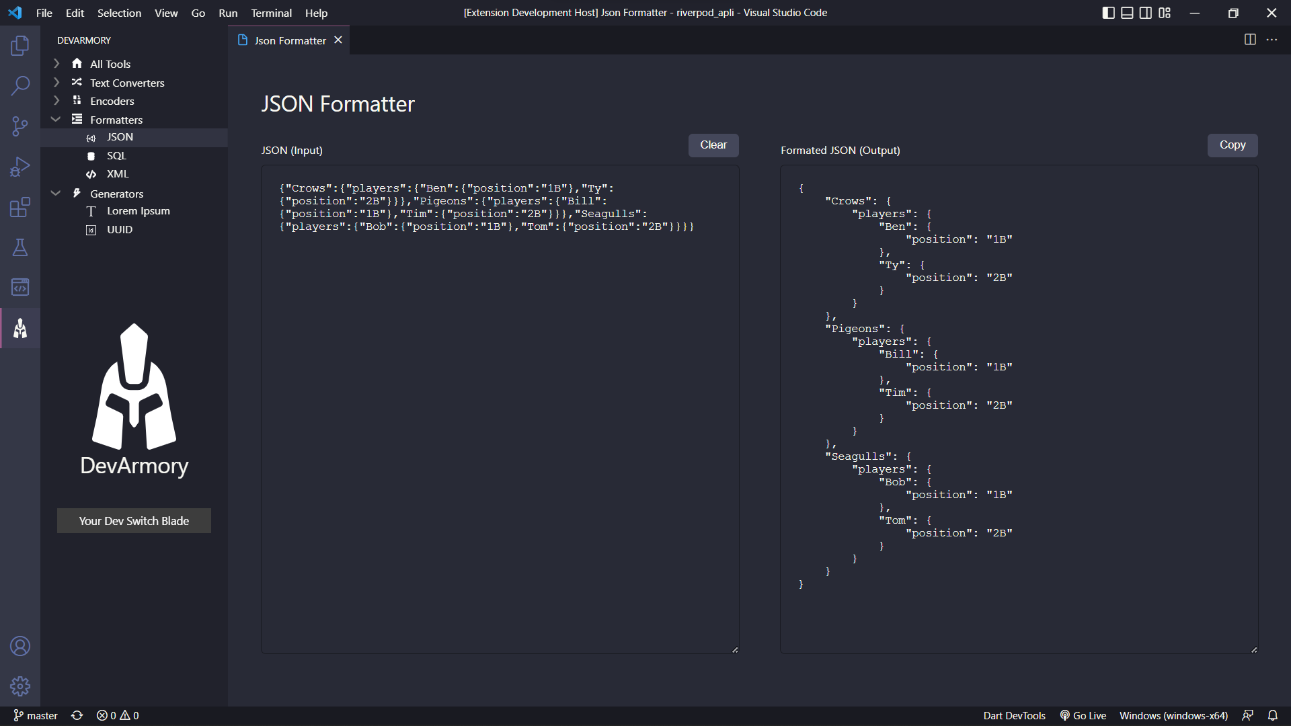Viewport: 1291px width, 726px height.
Task: Open the Search view in activity bar
Action: pos(20,86)
